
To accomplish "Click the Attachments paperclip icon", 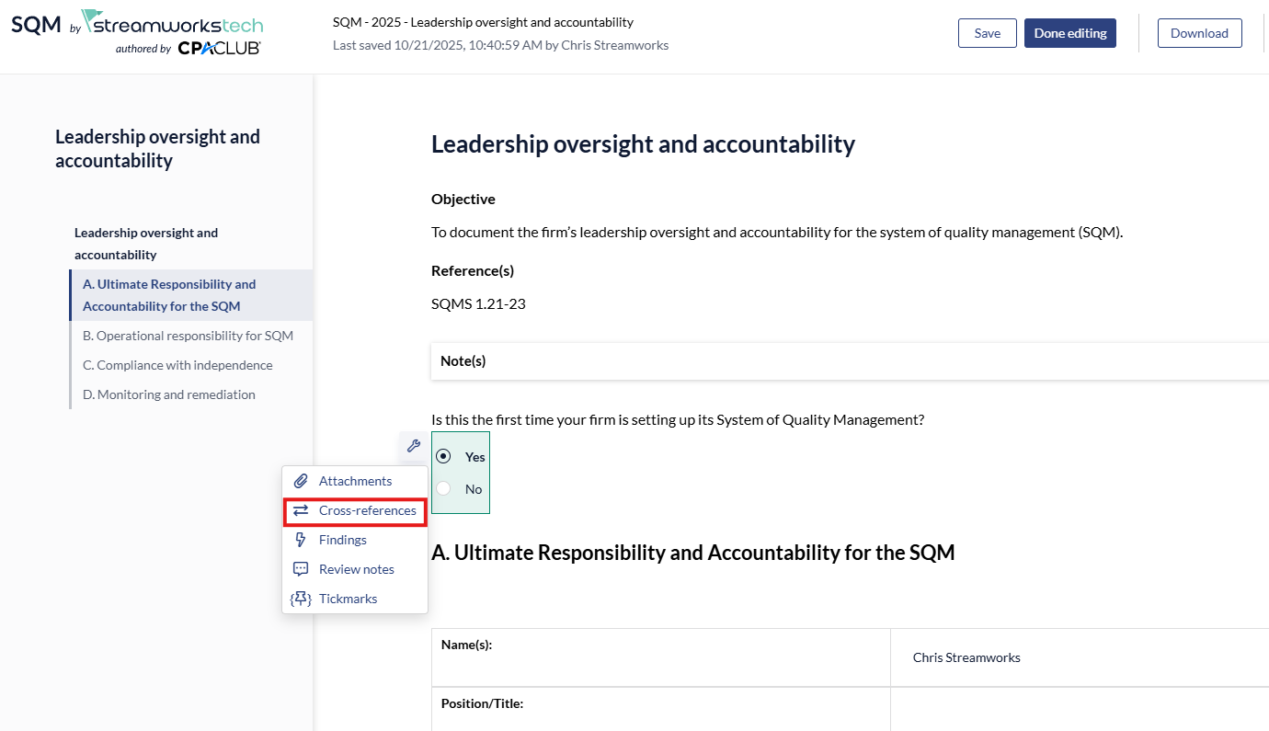I will (301, 481).
